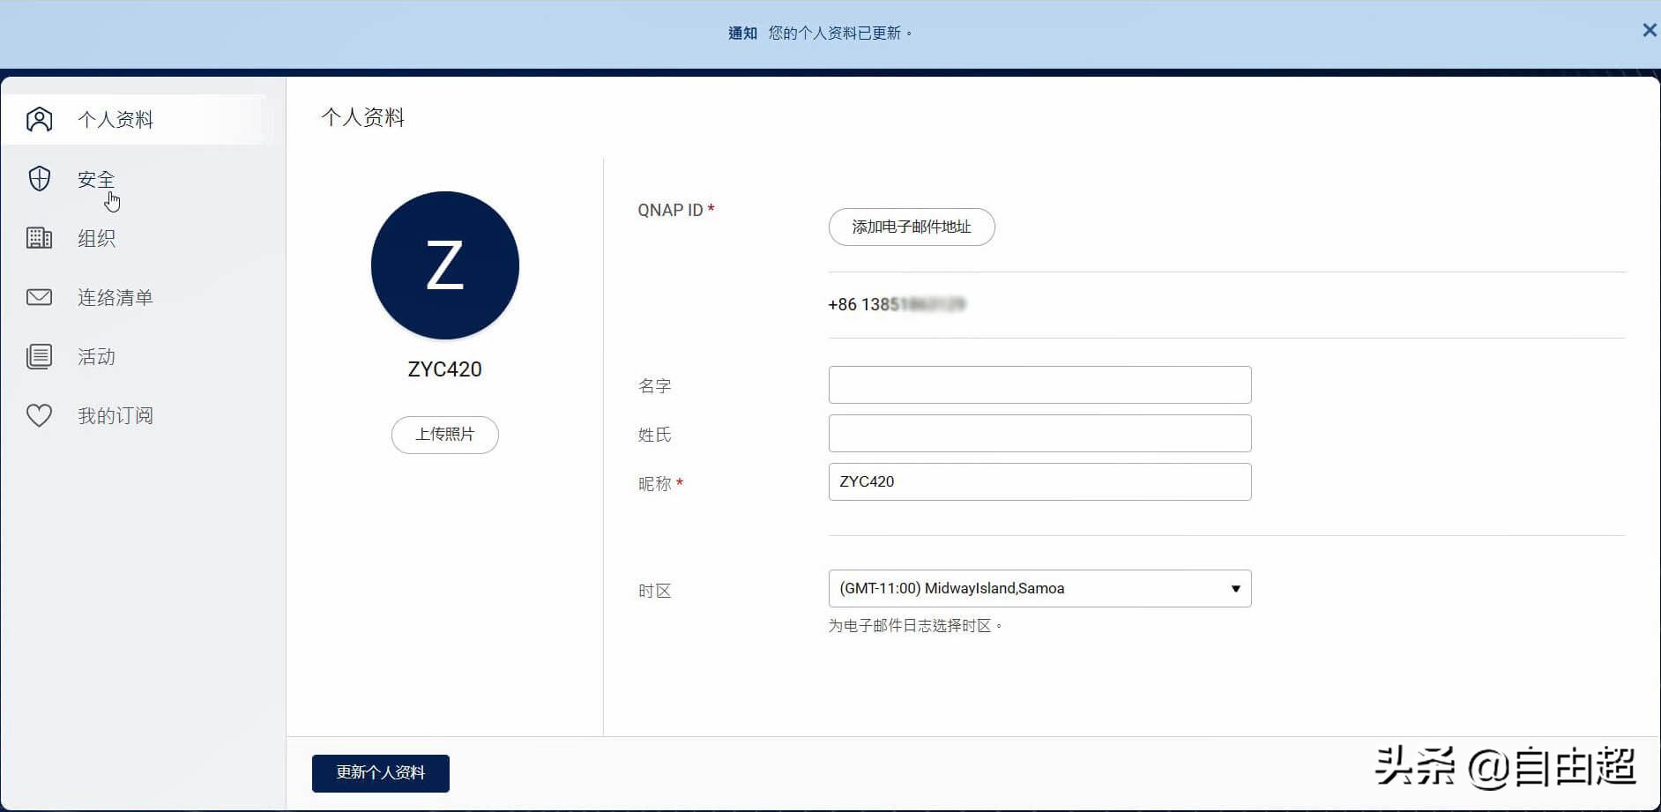The height and width of the screenshot is (812, 1661).
Task: Switch to the 我的订阅 section
Action: (115, 414)
